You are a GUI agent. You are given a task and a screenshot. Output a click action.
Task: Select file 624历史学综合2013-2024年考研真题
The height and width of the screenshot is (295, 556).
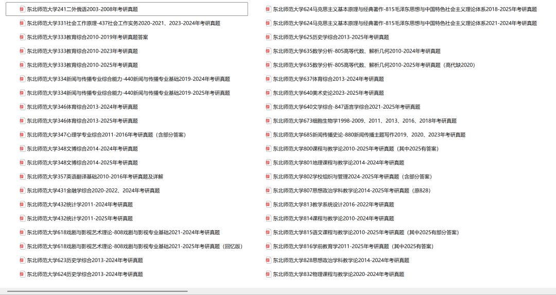coord(85,274)
